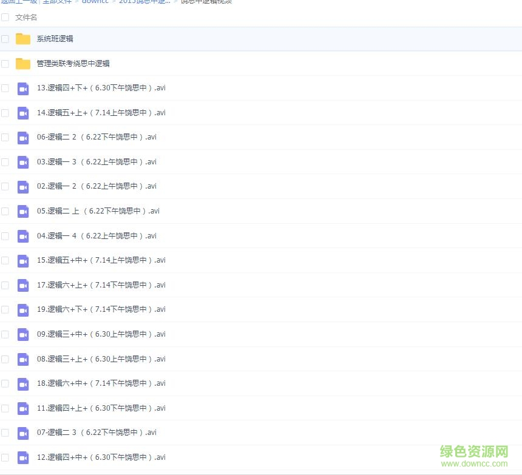Click the video icon beside 09.逻辑三+中

coord(23,334)
